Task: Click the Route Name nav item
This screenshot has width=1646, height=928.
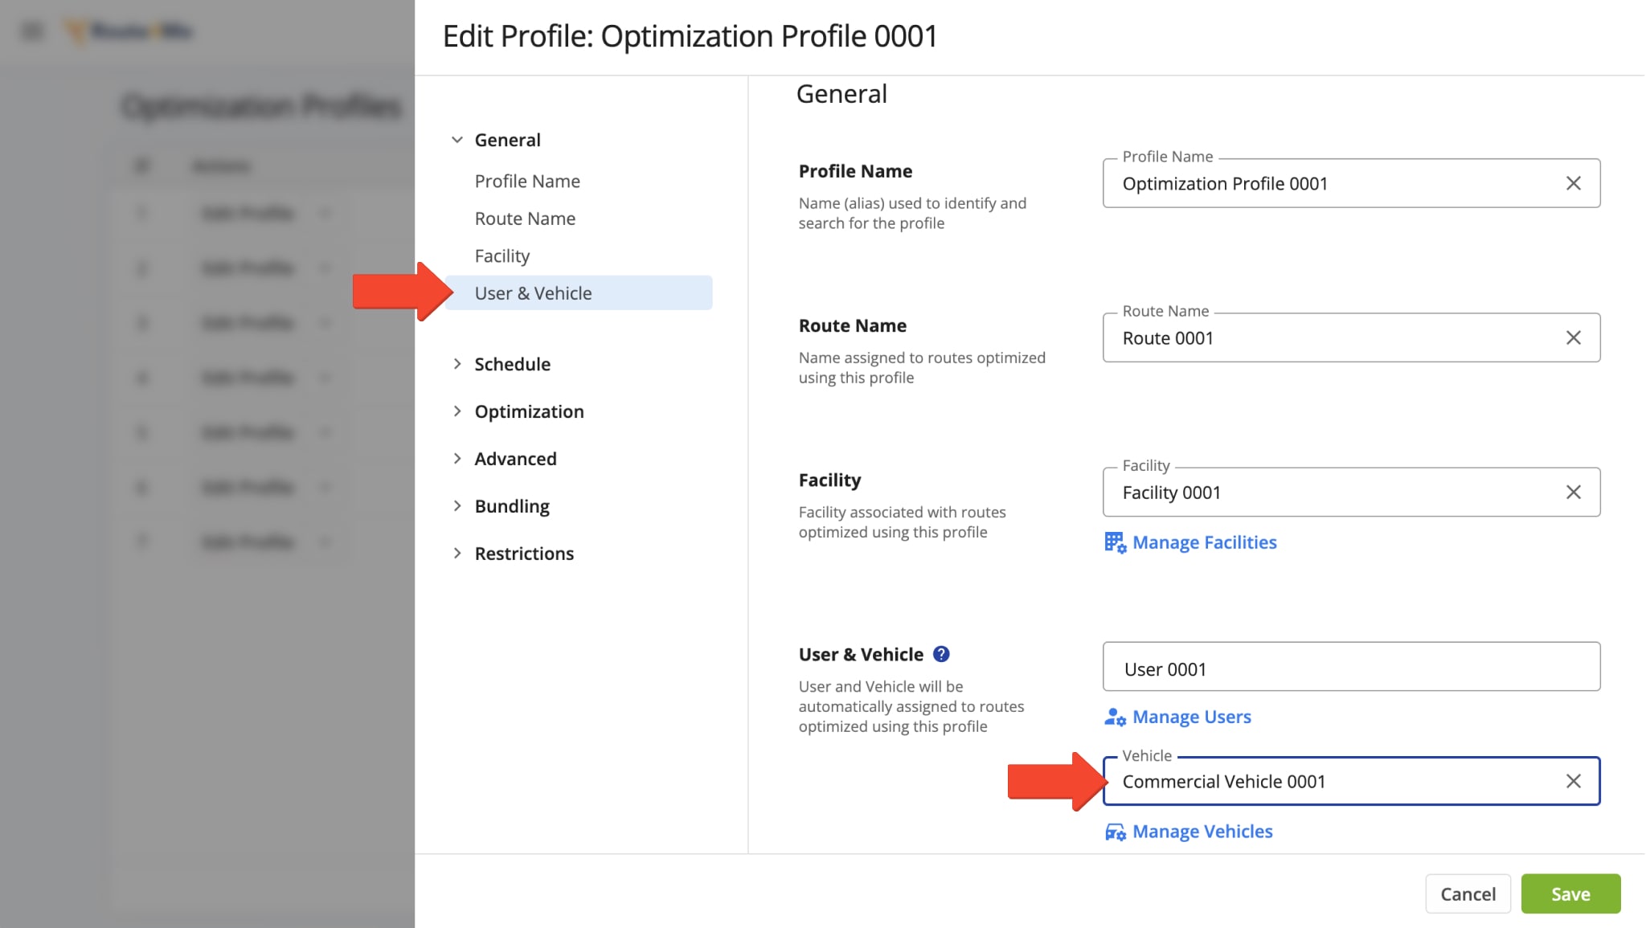Action: point(525,217)
